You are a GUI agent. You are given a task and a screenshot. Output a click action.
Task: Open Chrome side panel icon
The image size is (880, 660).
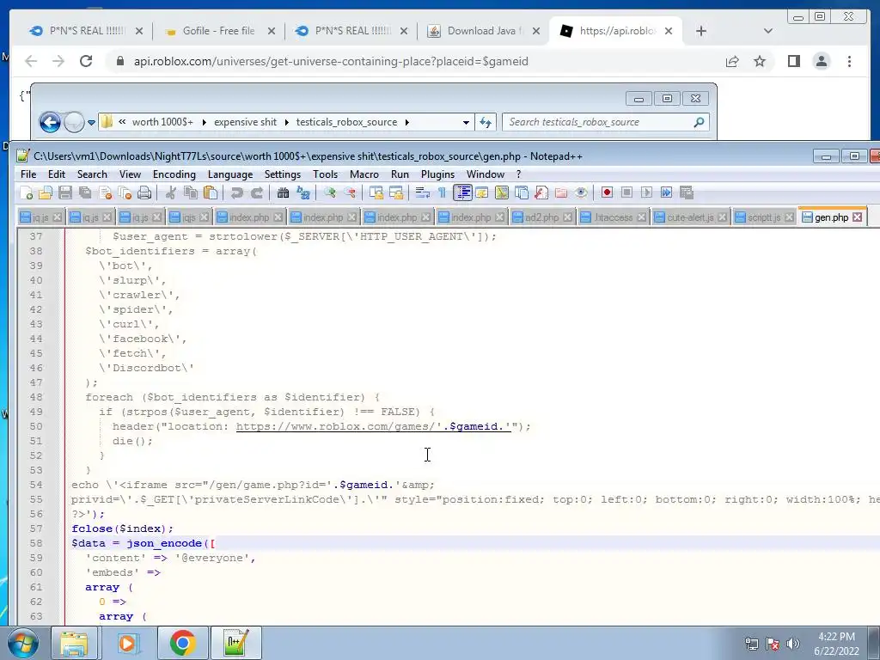(x=793, y=61)
